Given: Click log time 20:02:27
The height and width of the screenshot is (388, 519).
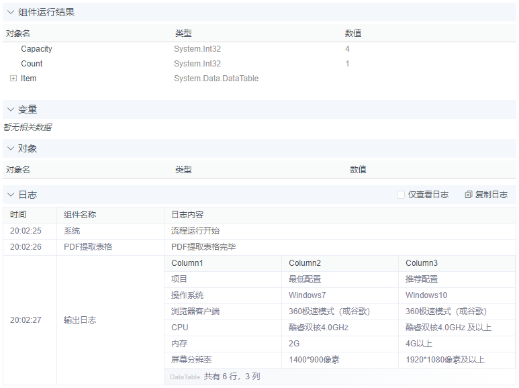Looking at the screenshot, I should [x=26, y=320].
